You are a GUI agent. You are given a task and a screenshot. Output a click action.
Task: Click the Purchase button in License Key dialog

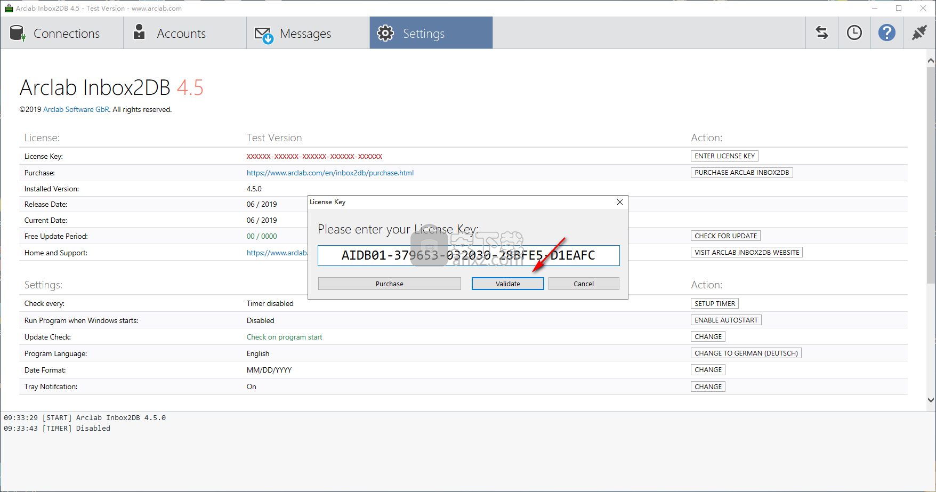pos(390,284)
